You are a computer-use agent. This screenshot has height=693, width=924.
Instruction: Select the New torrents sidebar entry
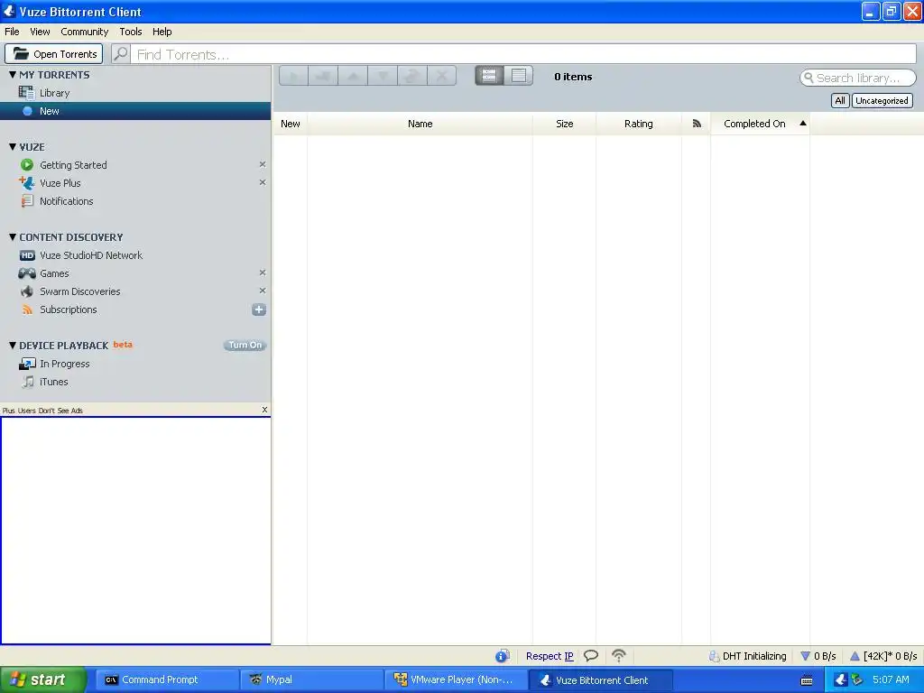pyautogui.click(x=135, y=111)
